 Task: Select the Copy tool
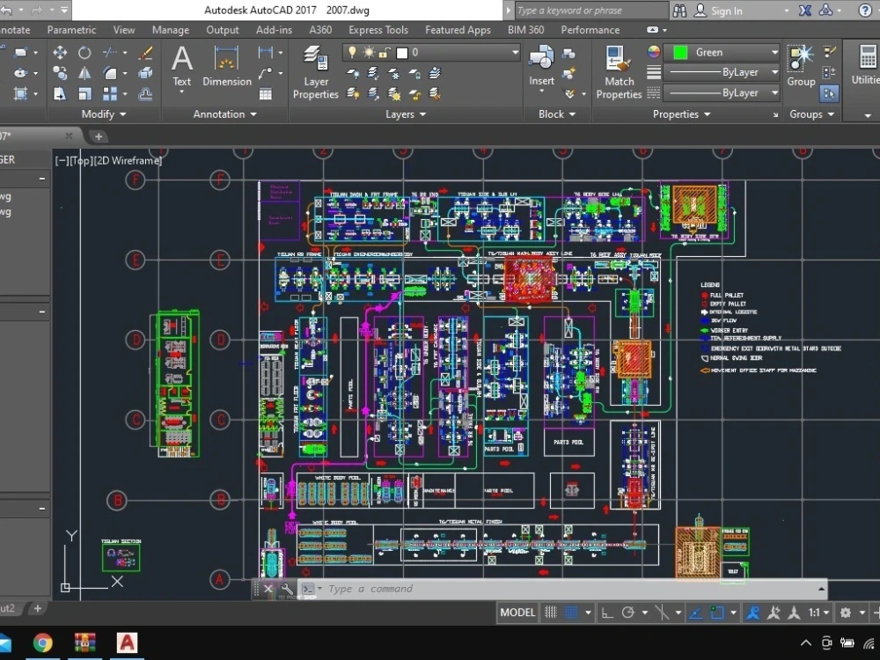point(60,73)
